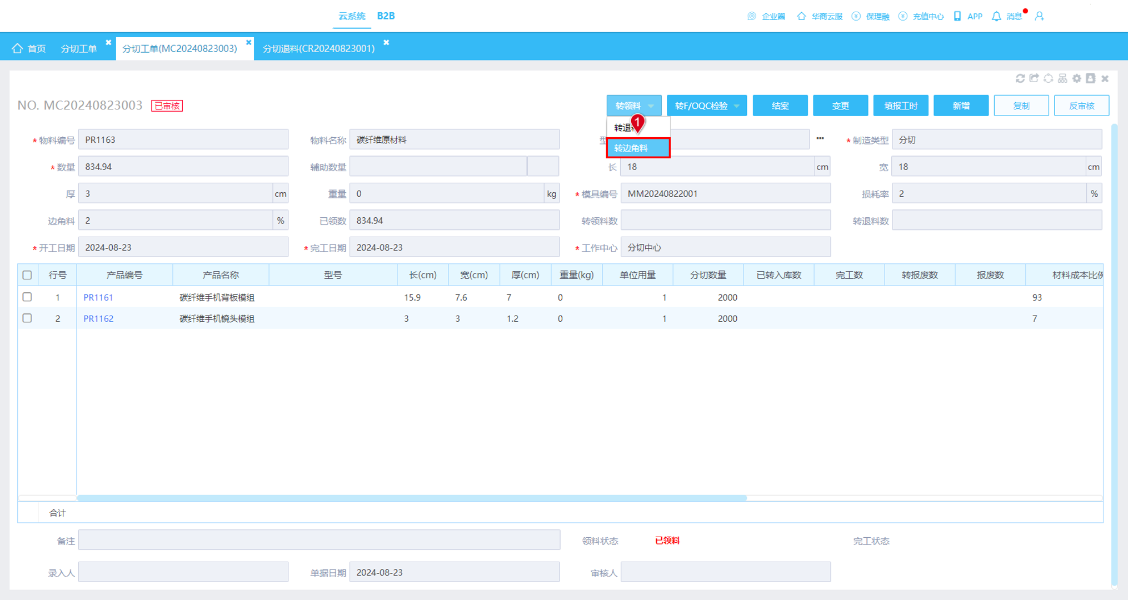Click the 复制 button

[1021, 106]
